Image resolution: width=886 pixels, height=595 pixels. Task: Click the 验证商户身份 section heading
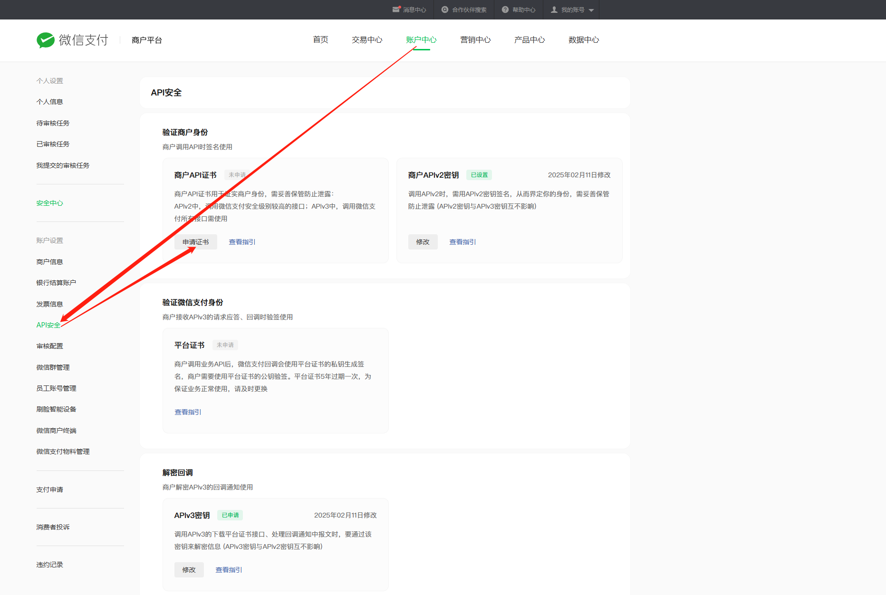point(185,132)
